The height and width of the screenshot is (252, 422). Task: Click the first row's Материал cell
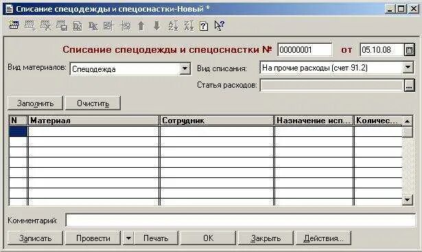93,131
